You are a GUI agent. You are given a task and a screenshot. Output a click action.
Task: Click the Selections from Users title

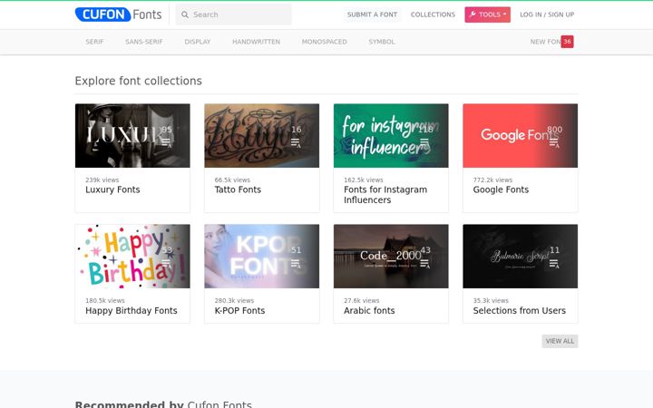click(520, 311)
